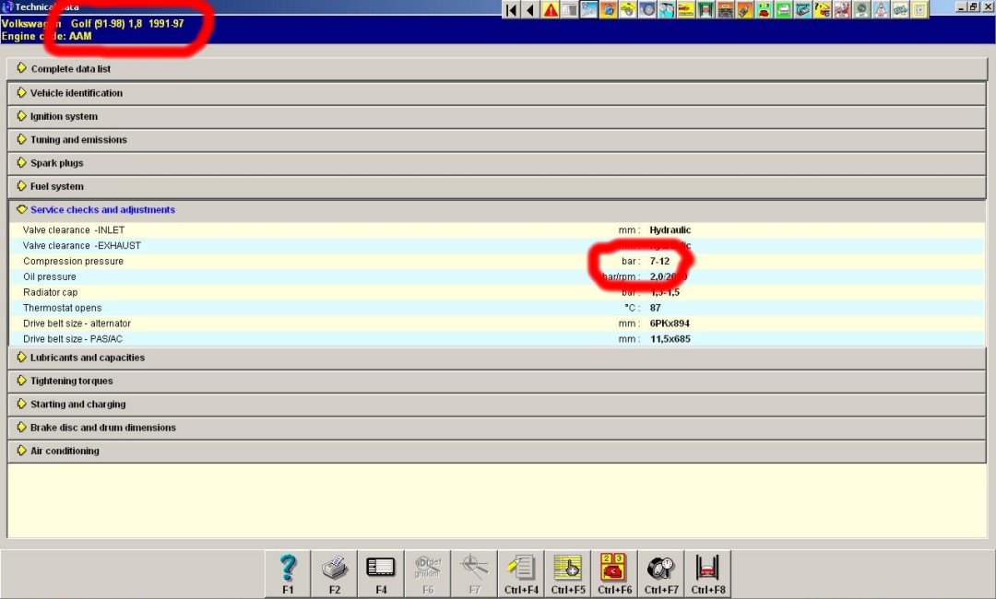
Task: Print the data with the F2 printer button
Action: click(335, 573)
